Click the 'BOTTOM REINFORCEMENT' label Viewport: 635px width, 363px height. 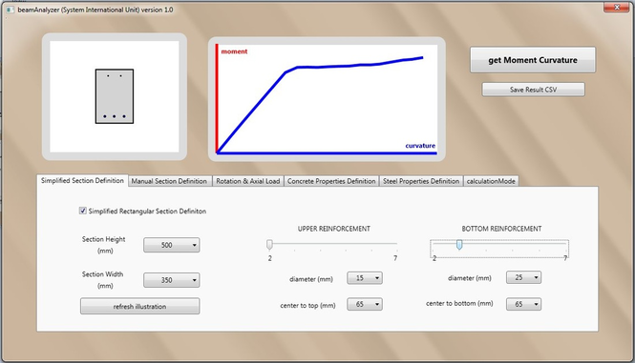501,229
